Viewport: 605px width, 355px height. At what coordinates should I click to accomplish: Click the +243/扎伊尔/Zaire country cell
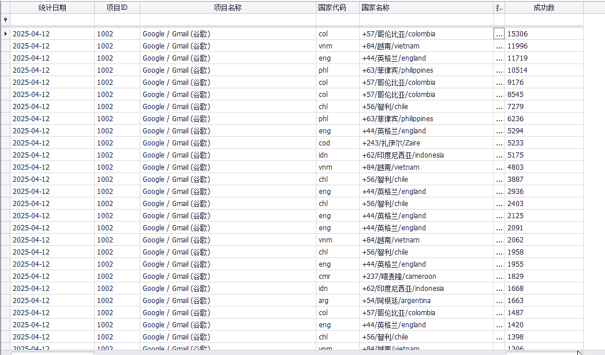coord(426,143)
